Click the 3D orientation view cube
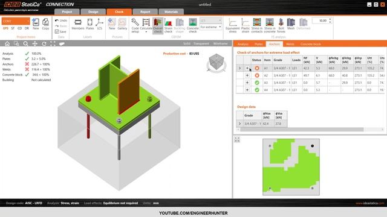 pyautogui.click(x=216, y=62)
